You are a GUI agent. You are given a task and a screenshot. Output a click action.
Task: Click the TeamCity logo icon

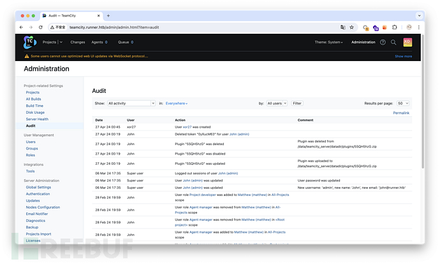pos(30,42)
